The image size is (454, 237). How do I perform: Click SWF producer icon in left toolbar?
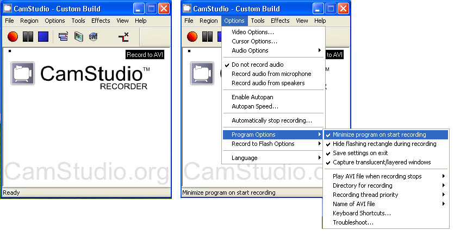pos(93,37)
